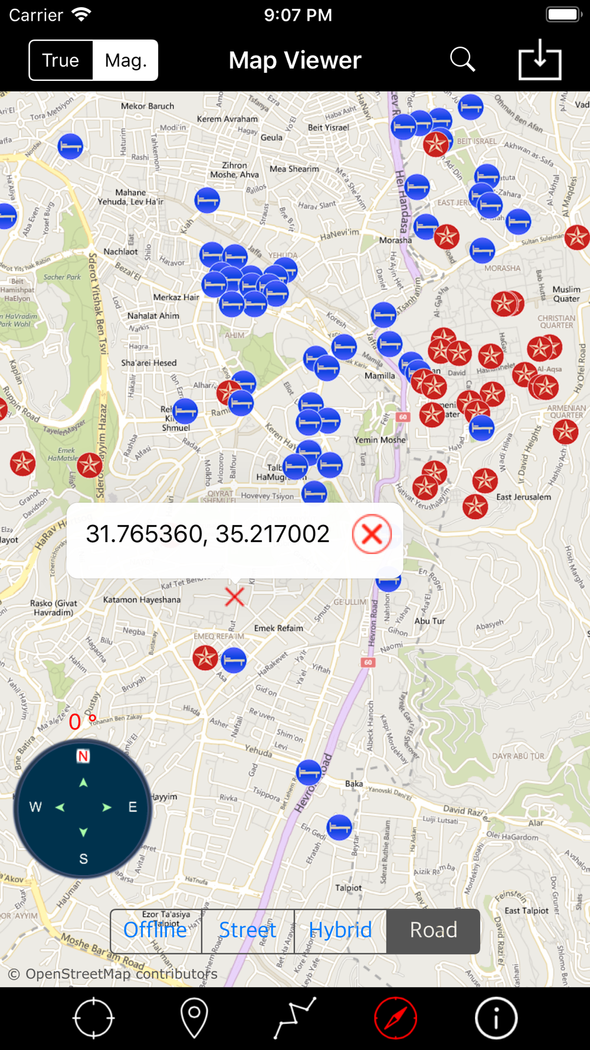
Task: Tap red star marker near Emek HaMatsleva
Action: pos(90,465)
